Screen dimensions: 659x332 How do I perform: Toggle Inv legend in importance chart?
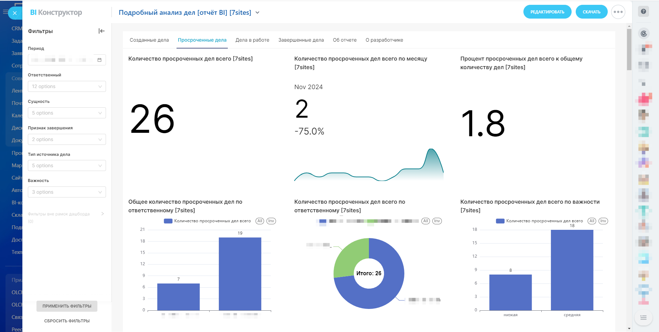pos(603,221)
